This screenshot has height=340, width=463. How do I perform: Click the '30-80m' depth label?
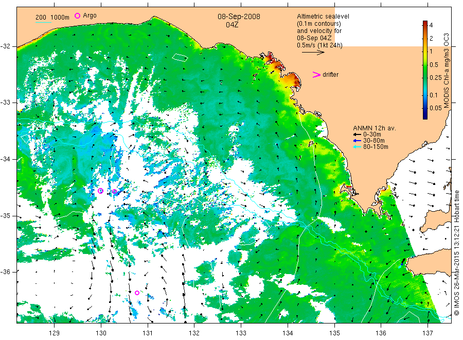click(374, 141)
